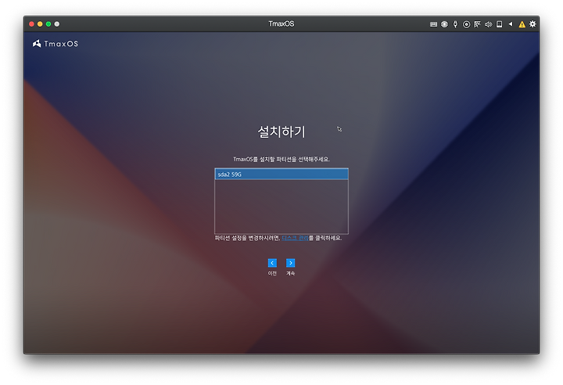Collapse status icons with the left arrow
563x385 pixels.
pyautogui.click(x=511, y=24)
